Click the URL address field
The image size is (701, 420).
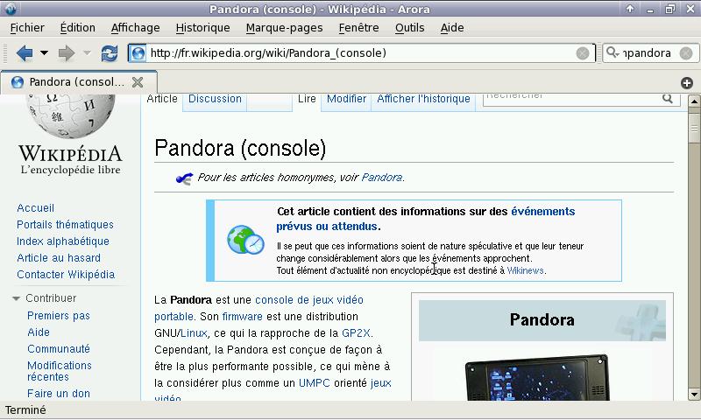tap(361, 53)
